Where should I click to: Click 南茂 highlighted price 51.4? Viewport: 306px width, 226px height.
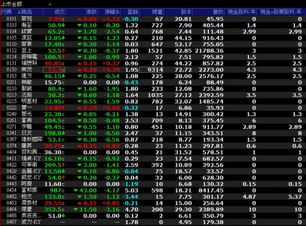54,70
